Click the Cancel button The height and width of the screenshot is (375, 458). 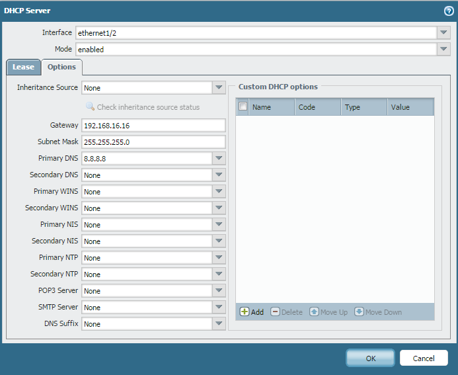coord(424,358)
